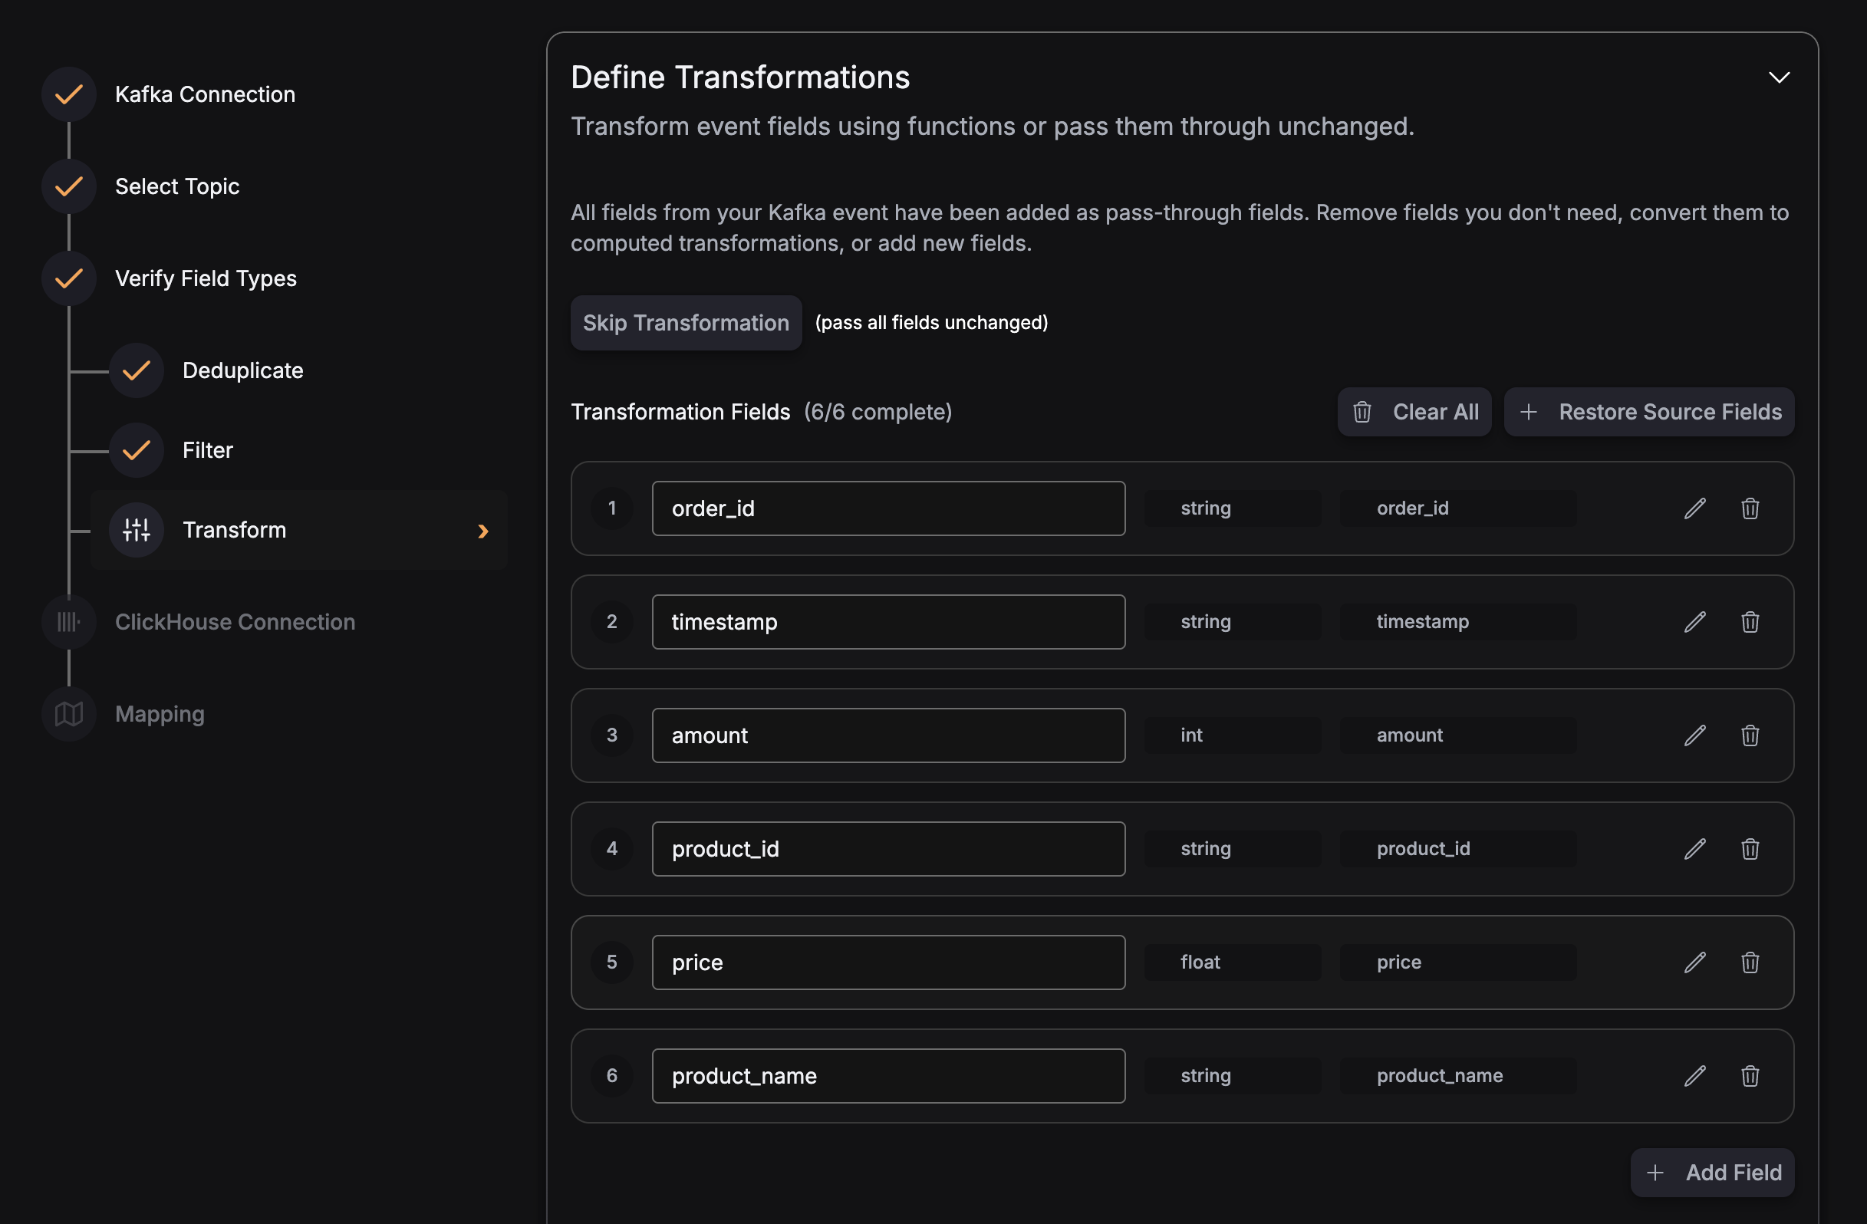This screenshot has width=1867, height=1224.
Task: Edit the amount field with pencil icon
Action: [x=1694, y=735]
